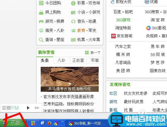167x127 pixels.
Task: Open the 易车网 link
Action: tap(158, 47)
